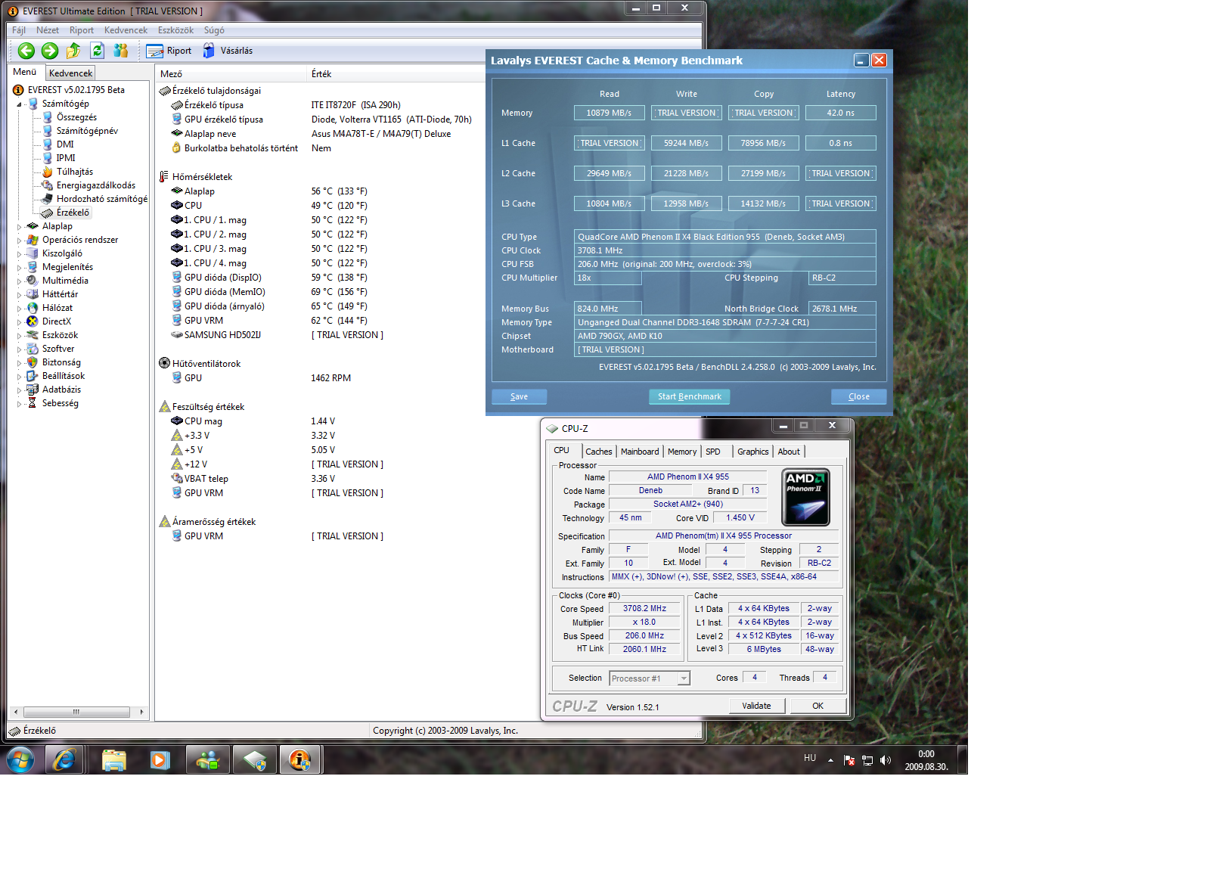The width and height of the screenshot is (1210, 888).
Task: Click the Biztonság shield icon
Action: tap(33, 362)
